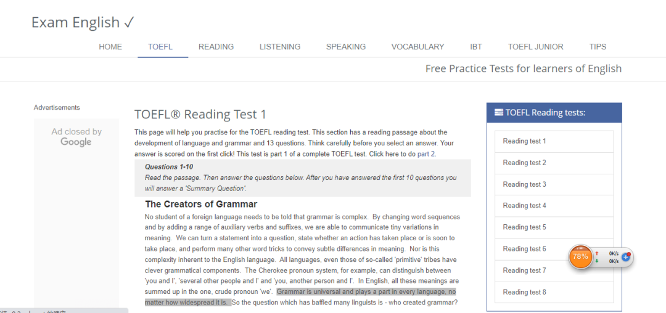The height and width of the screenshot is (313, 666).
Task: Click the 'Ad closed by Google' box
Action: [x=76, y=137]
